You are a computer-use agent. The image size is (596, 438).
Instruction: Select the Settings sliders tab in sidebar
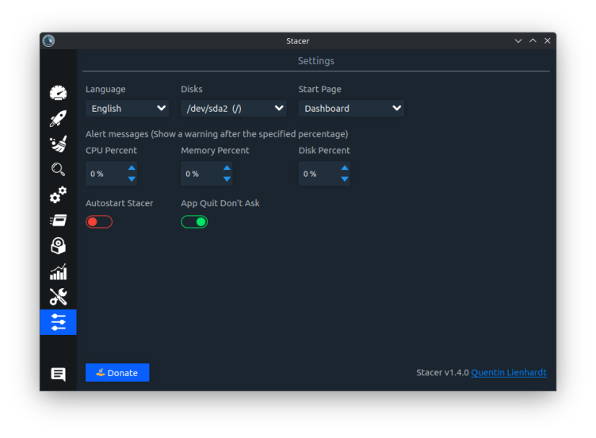tap(58, 322)
